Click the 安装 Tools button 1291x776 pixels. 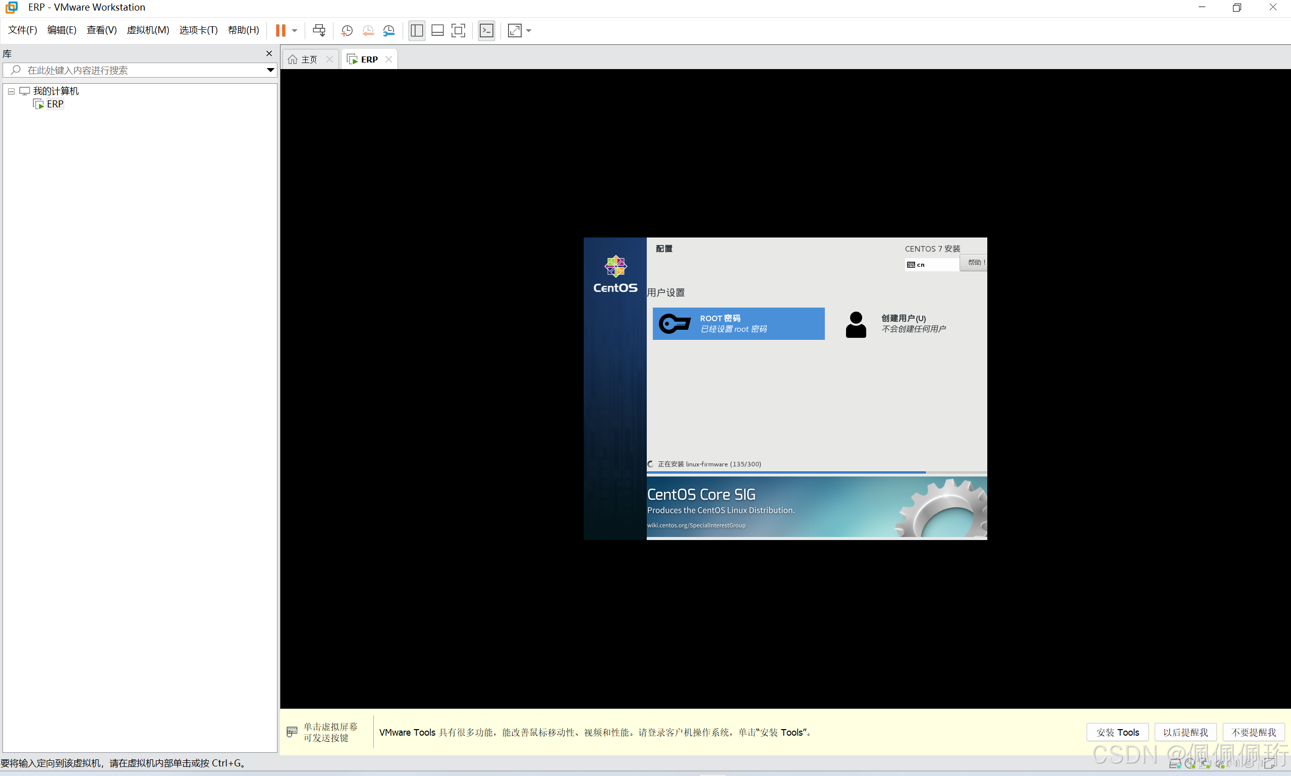[x=1117, y=732]
